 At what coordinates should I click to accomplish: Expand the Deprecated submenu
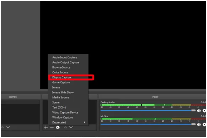click(x=68, y=122)
